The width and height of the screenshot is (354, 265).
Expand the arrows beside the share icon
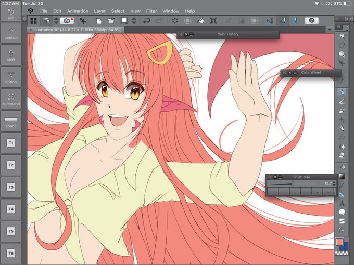56,21
